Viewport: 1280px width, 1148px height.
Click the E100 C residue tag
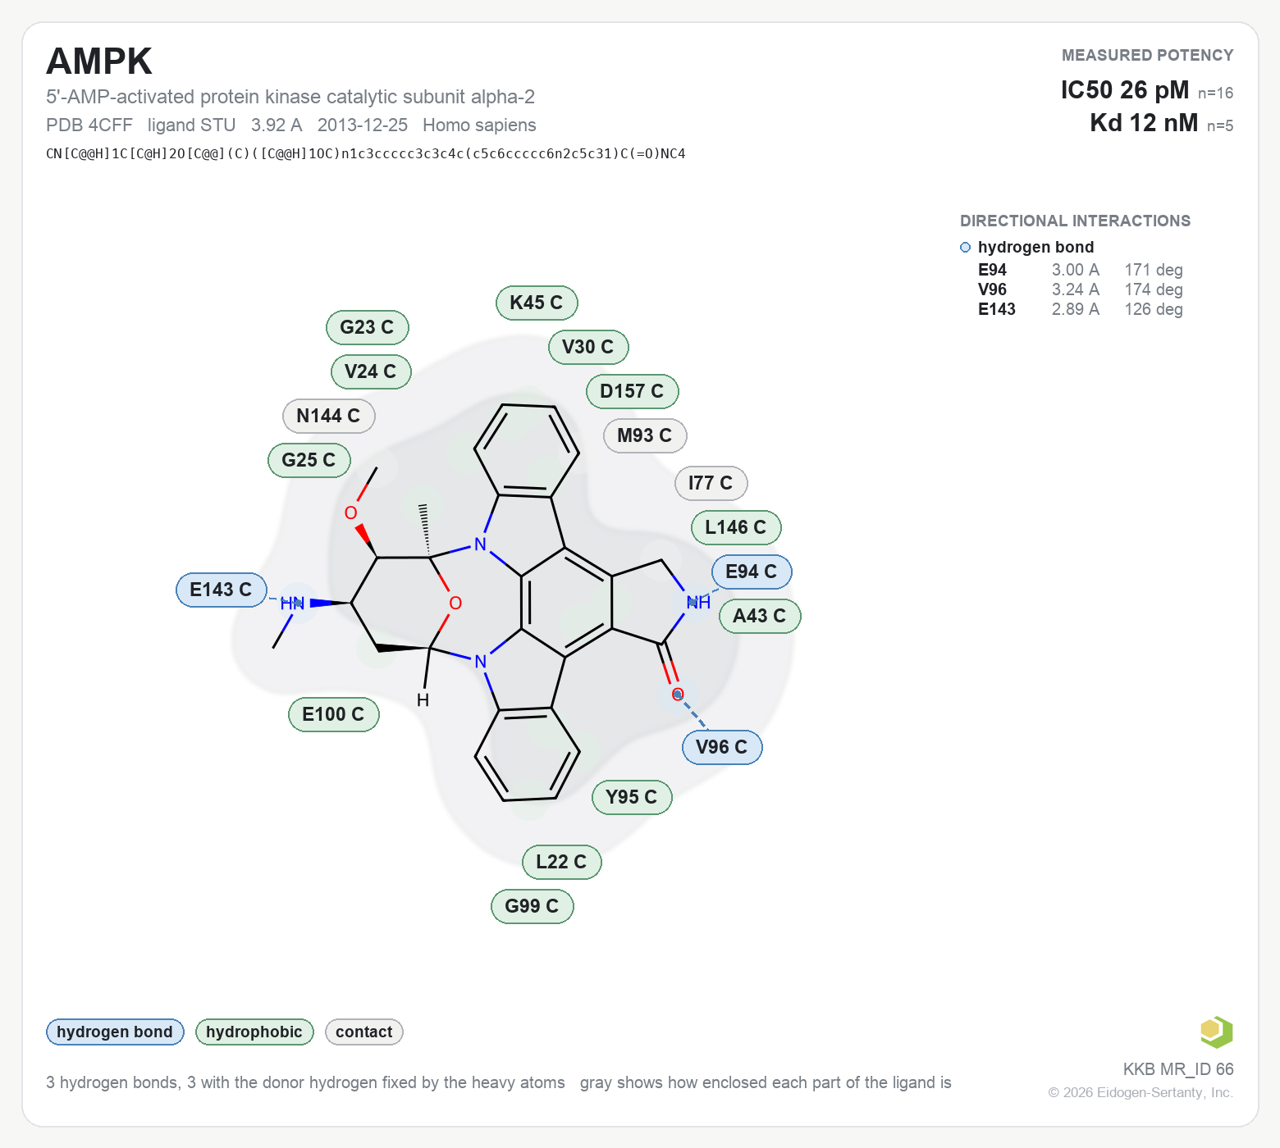click(x=334, y=714)
